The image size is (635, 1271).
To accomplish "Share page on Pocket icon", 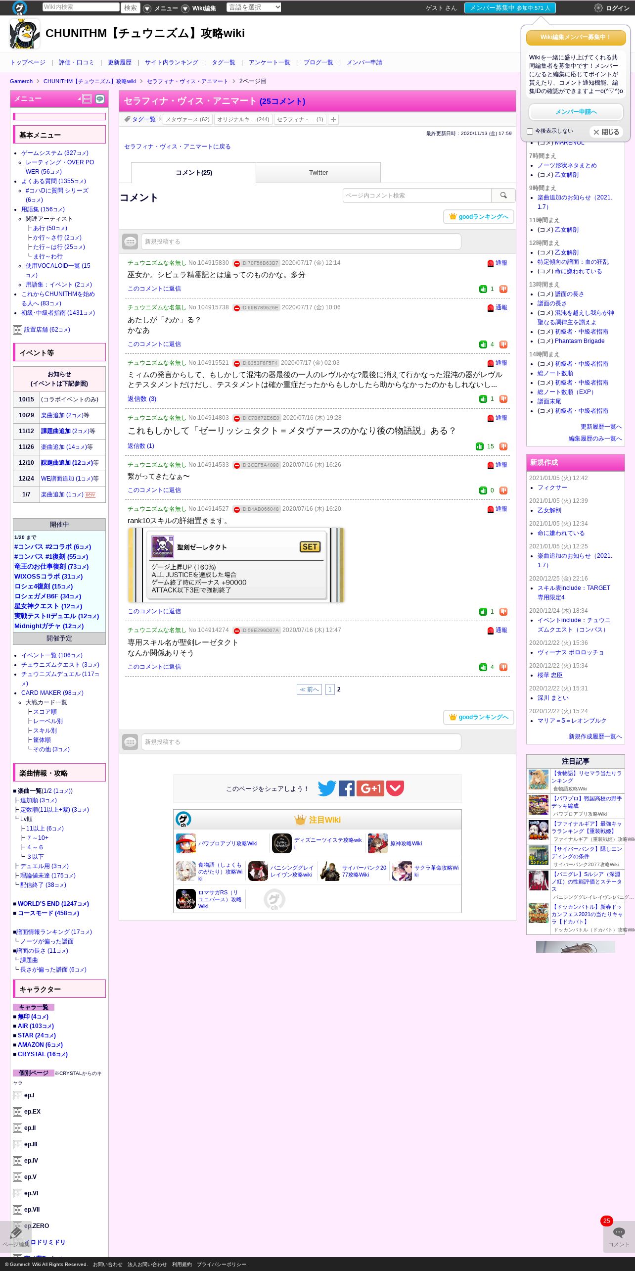I will point(395,788).
